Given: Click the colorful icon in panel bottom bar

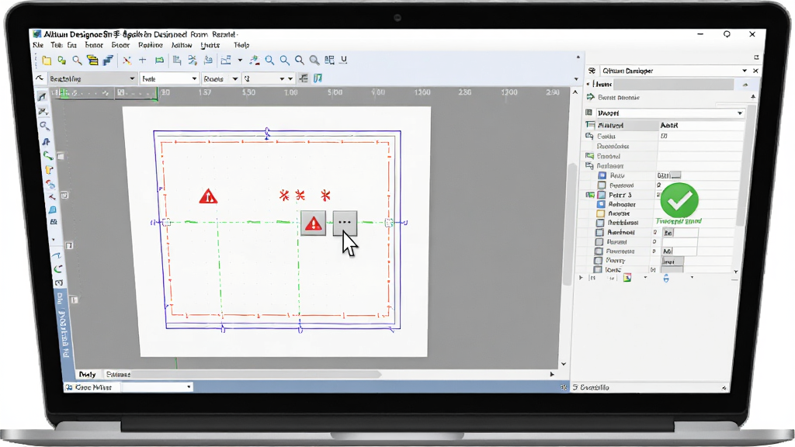Looking at the screenshot, I should pyautogui.click(x=627, y=278).
